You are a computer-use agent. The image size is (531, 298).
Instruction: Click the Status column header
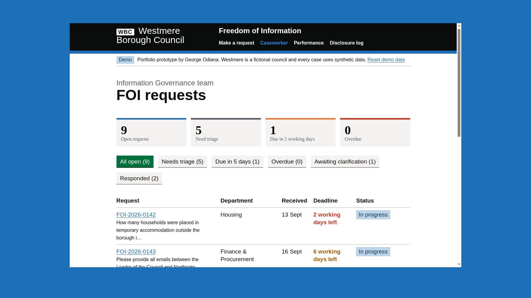365,201
